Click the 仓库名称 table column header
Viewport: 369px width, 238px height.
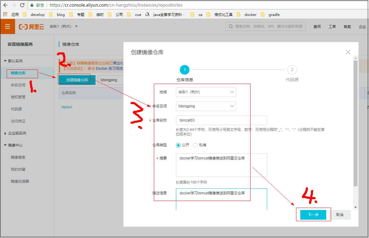coord(69,93)
